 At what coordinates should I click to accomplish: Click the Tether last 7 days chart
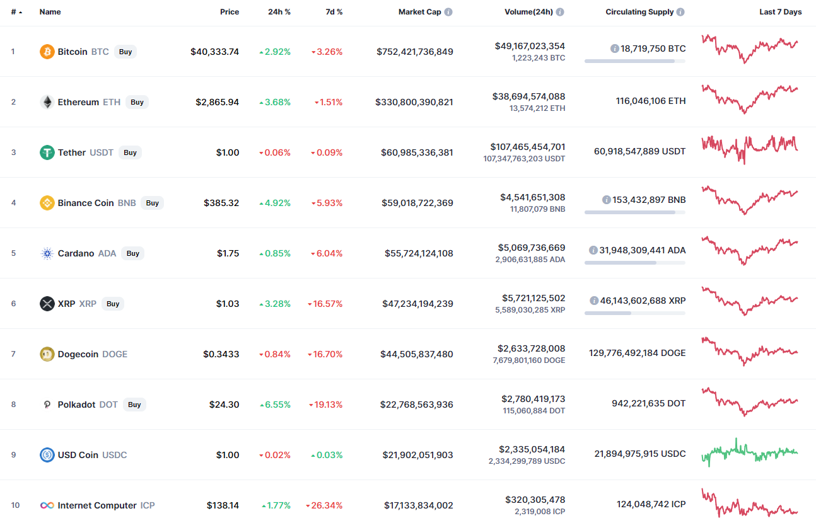[x=750, y=150]
